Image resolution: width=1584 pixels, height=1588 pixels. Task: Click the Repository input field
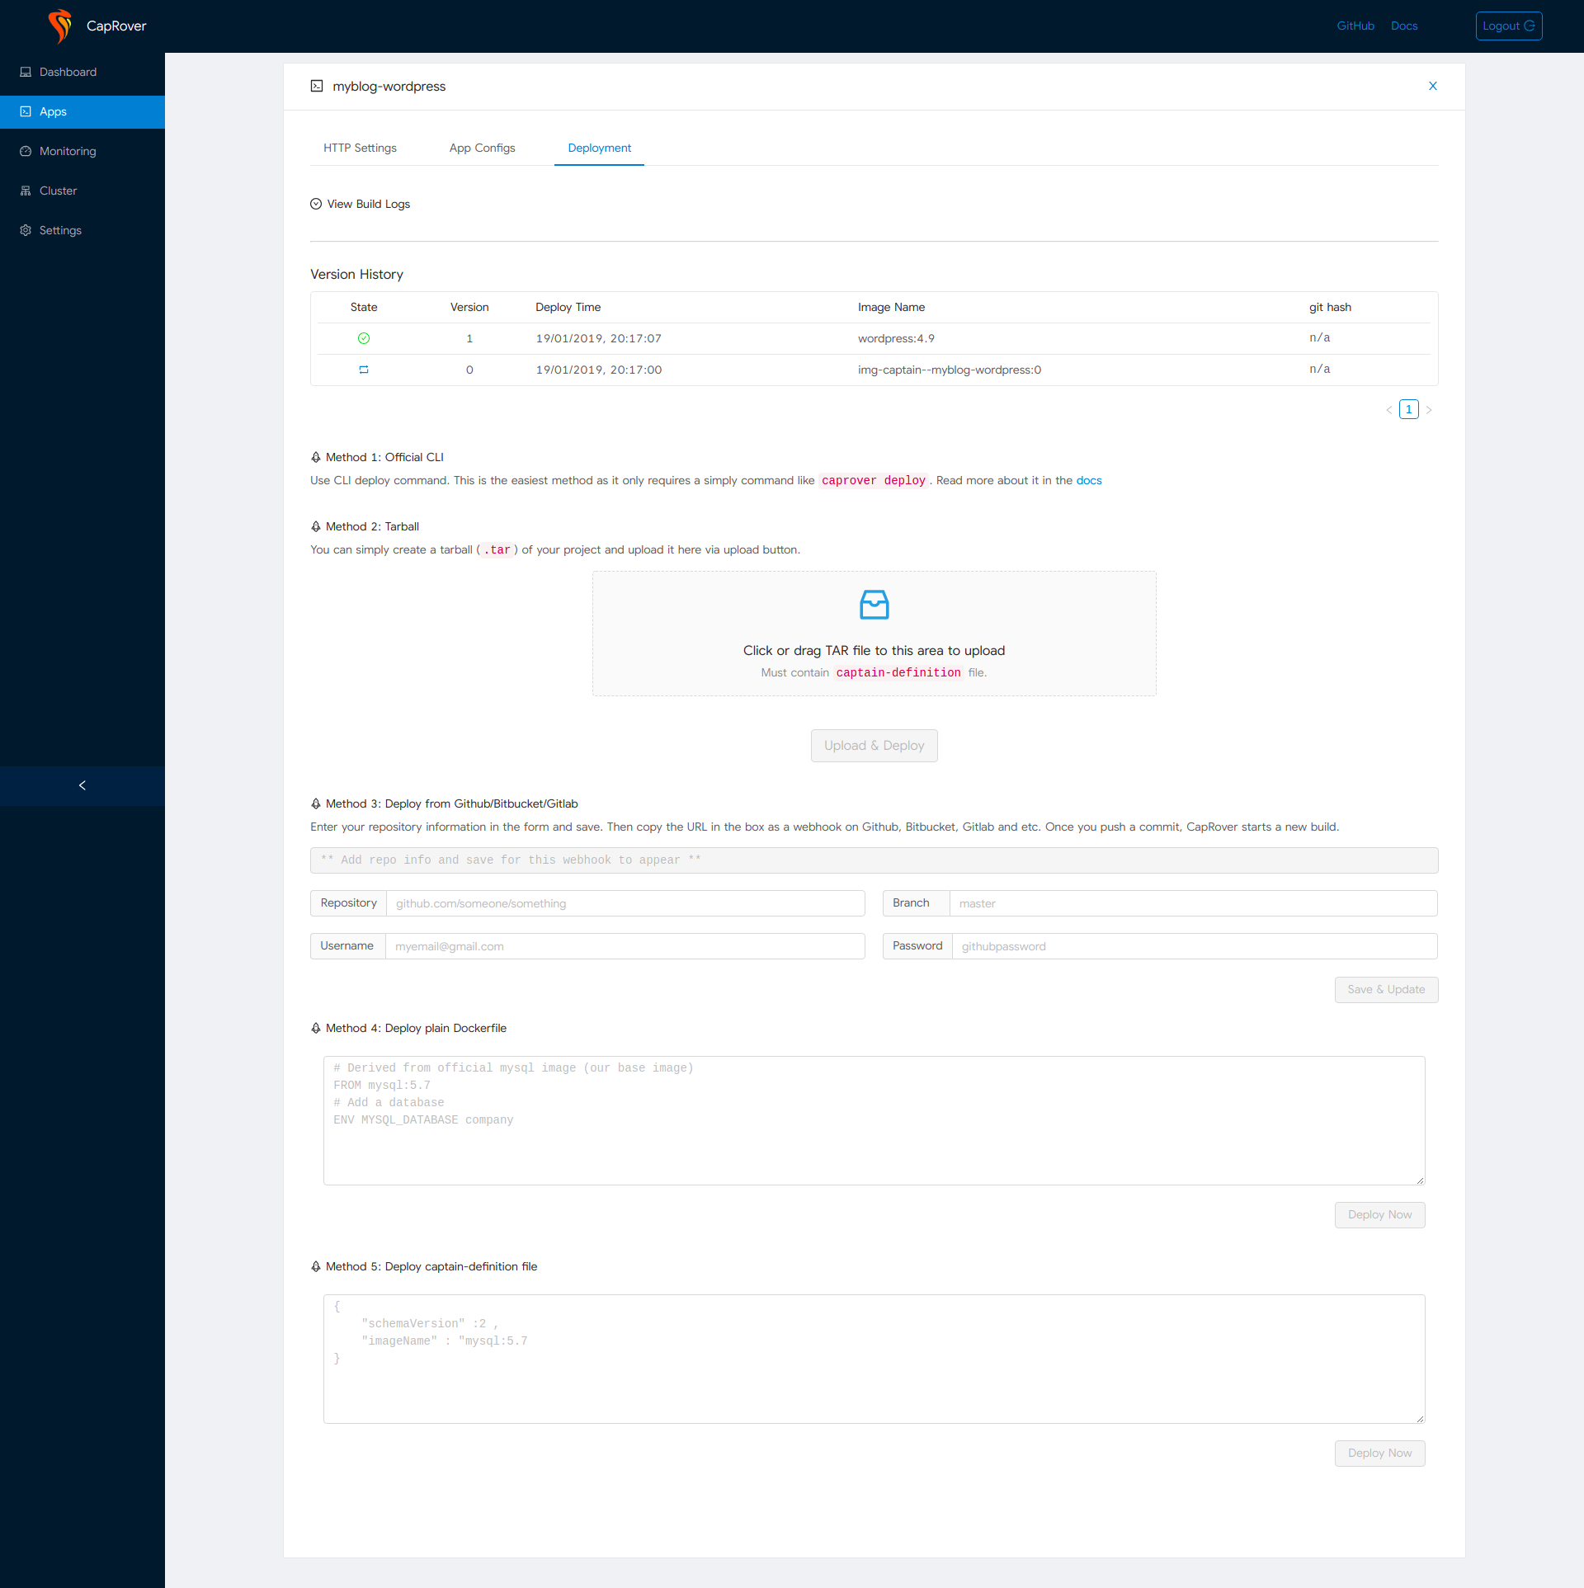[622, 902]
